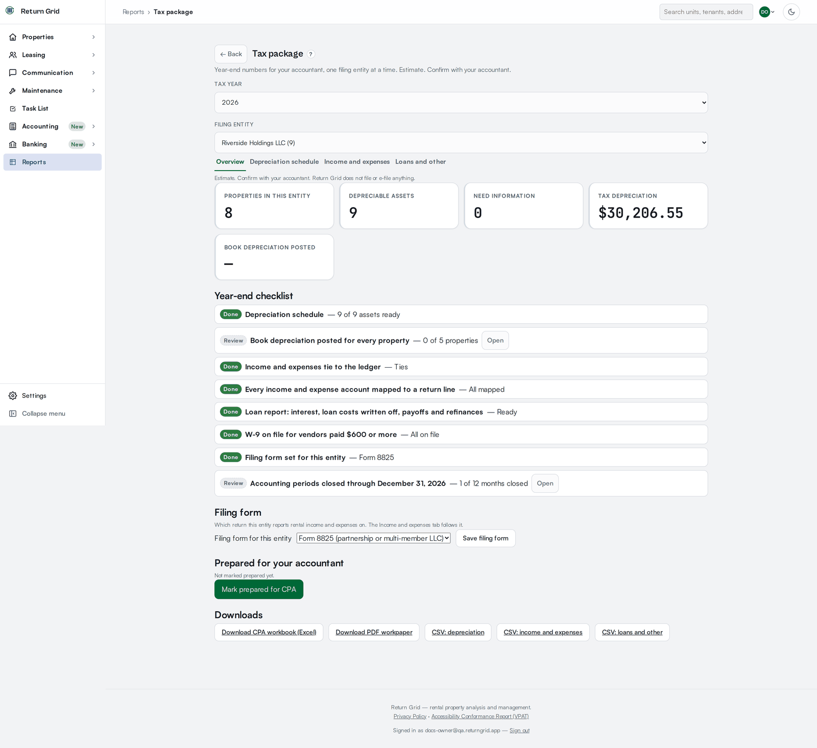Open the Tax package help question mark

point(311,54)
